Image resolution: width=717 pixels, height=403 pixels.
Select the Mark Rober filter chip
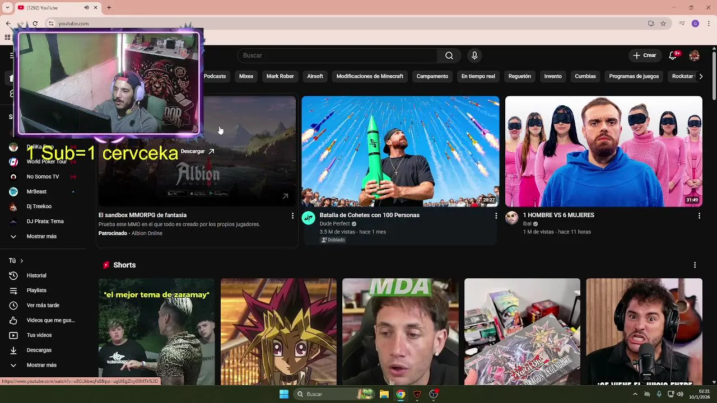pyautogui.click(x=280, y=76)
